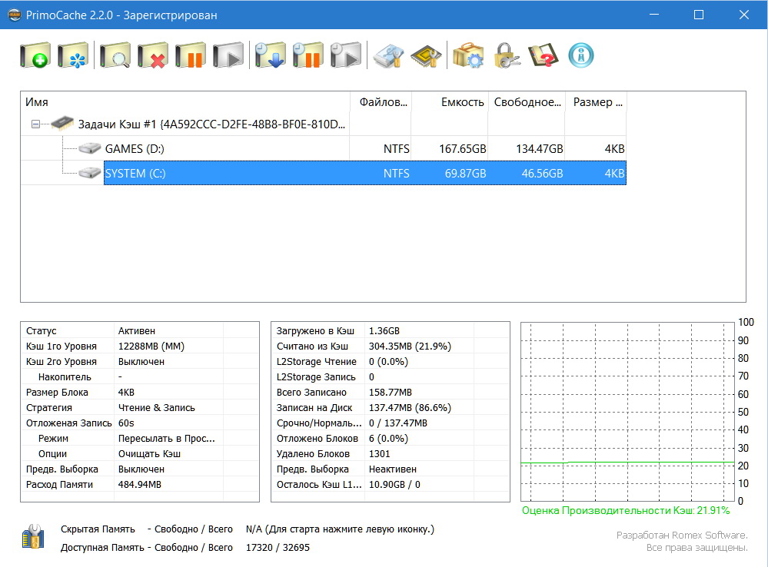Image resolution: width=768 pixels, height=567 pixels.
Task: Click the hidden memory start icon
Action: pyautogui.click(x=33, y=537)
